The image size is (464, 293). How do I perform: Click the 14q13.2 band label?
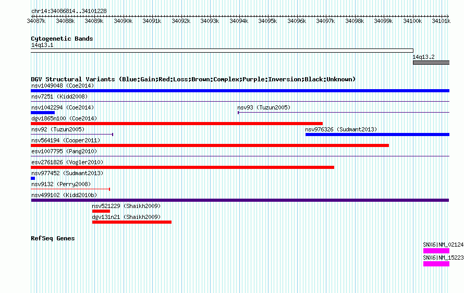[424, 57]
